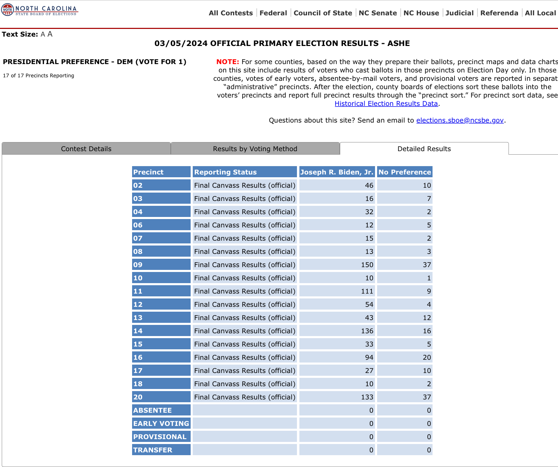Open All Local contests
The height and width of the screenshot is (467, 558).
click(540, 13)
